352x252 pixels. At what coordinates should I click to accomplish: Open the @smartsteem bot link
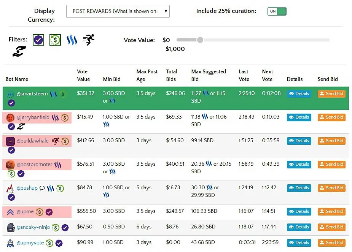32,94
